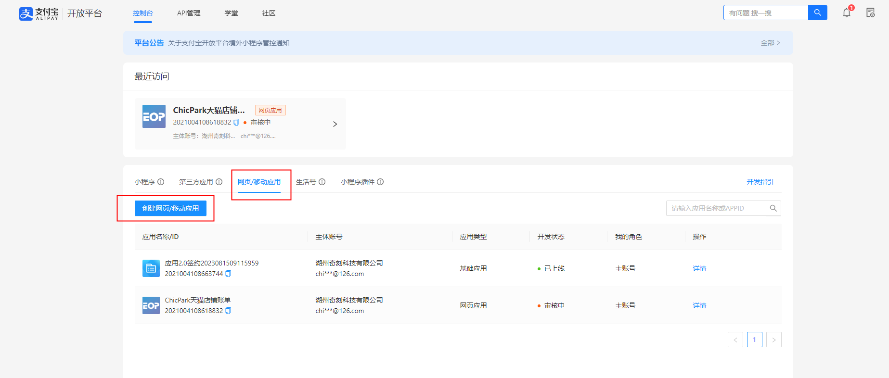Copy APPID in ChicPark table row

pyautogui.click(x=228, y=311)
